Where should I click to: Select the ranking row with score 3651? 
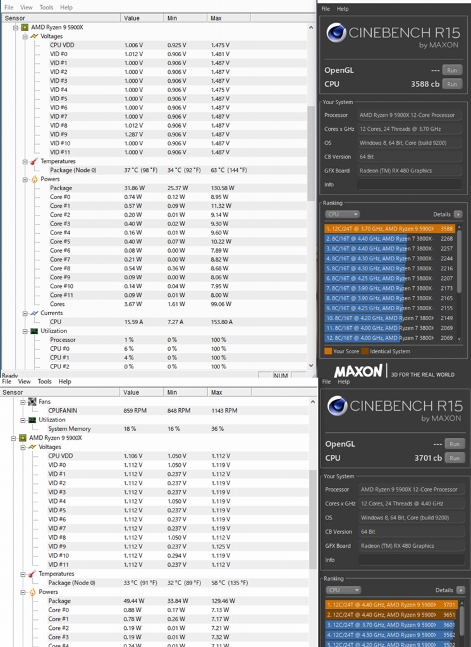tap(391, 615)
